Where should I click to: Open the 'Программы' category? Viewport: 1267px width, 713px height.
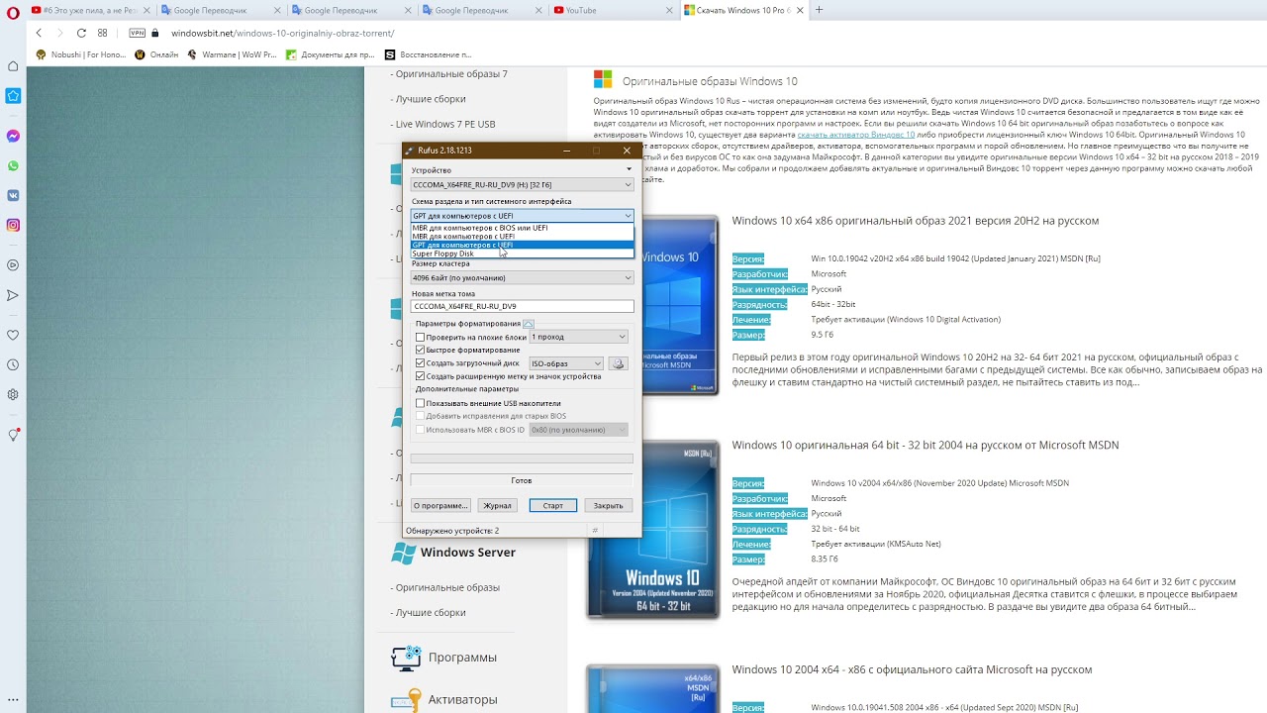coord(462,658)
